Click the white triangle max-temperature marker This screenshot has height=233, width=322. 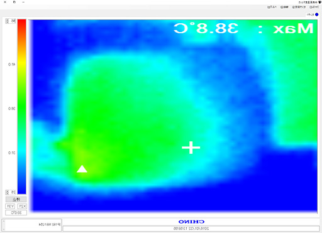[82, 169]
